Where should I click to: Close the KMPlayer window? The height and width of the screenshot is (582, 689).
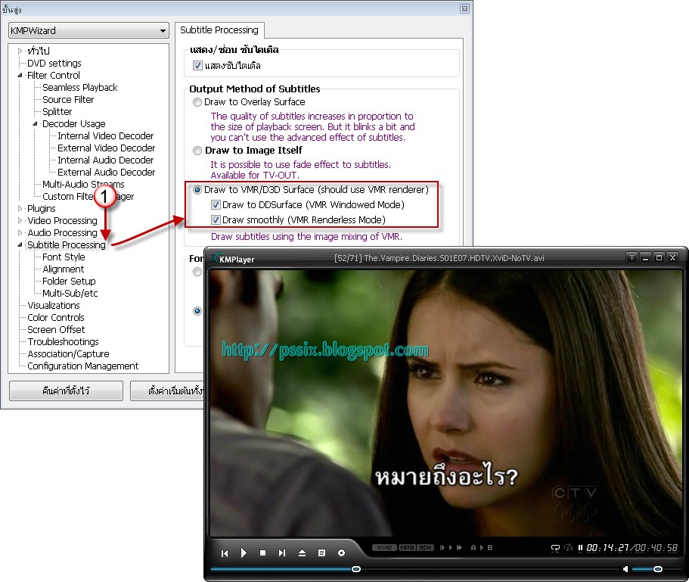673,258
